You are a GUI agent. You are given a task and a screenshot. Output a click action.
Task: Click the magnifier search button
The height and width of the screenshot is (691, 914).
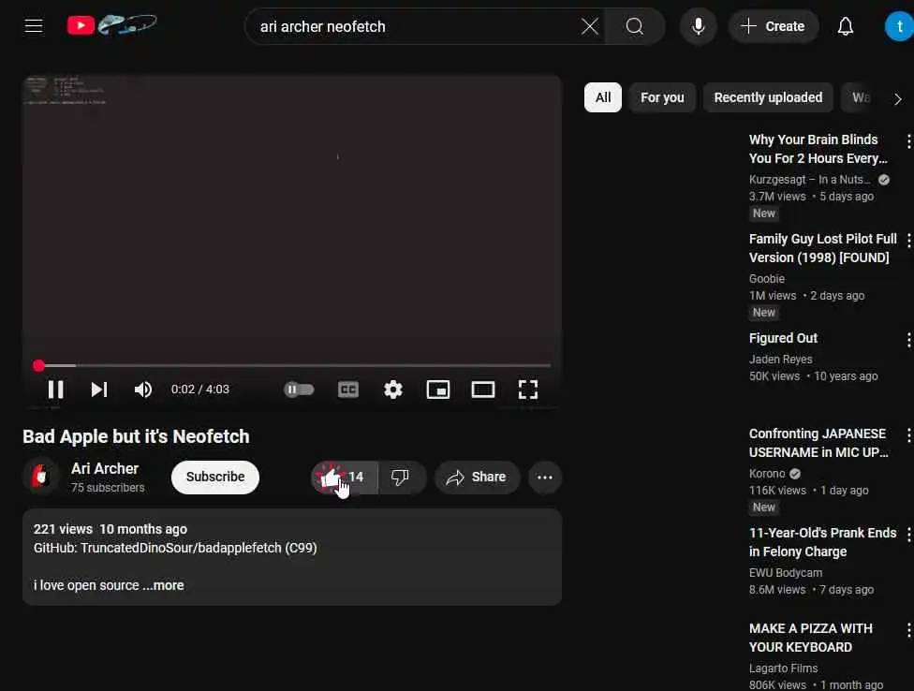[634, 26]
